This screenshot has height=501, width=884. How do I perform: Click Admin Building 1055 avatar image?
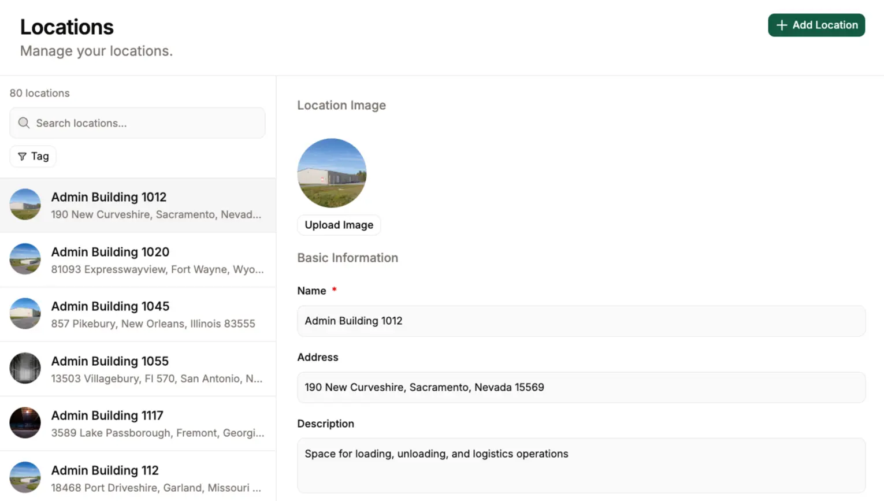[25, 368]
